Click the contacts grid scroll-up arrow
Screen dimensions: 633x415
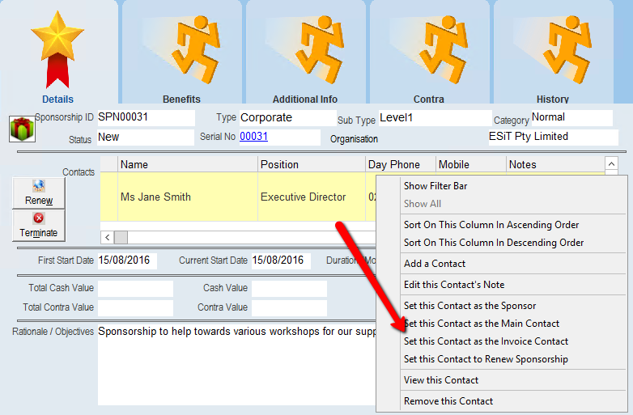(x=611, y=164)
